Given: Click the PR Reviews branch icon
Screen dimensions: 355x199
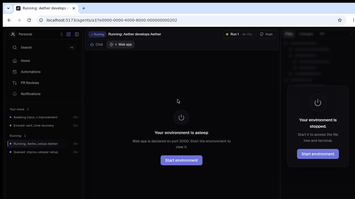Looking at the screenshot, I should (15, 83).
